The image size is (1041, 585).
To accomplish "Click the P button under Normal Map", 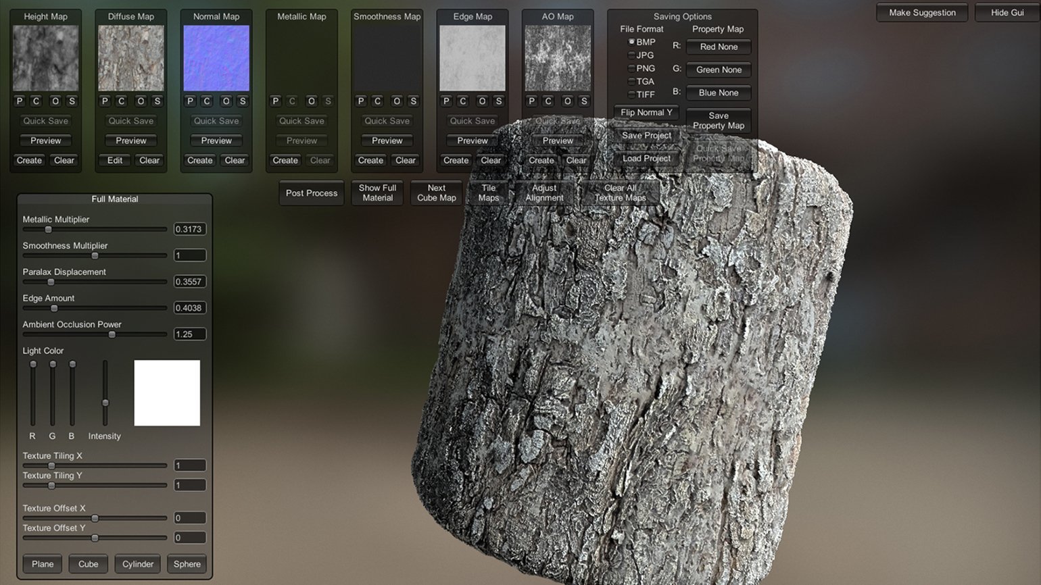I will pos(190,101).
